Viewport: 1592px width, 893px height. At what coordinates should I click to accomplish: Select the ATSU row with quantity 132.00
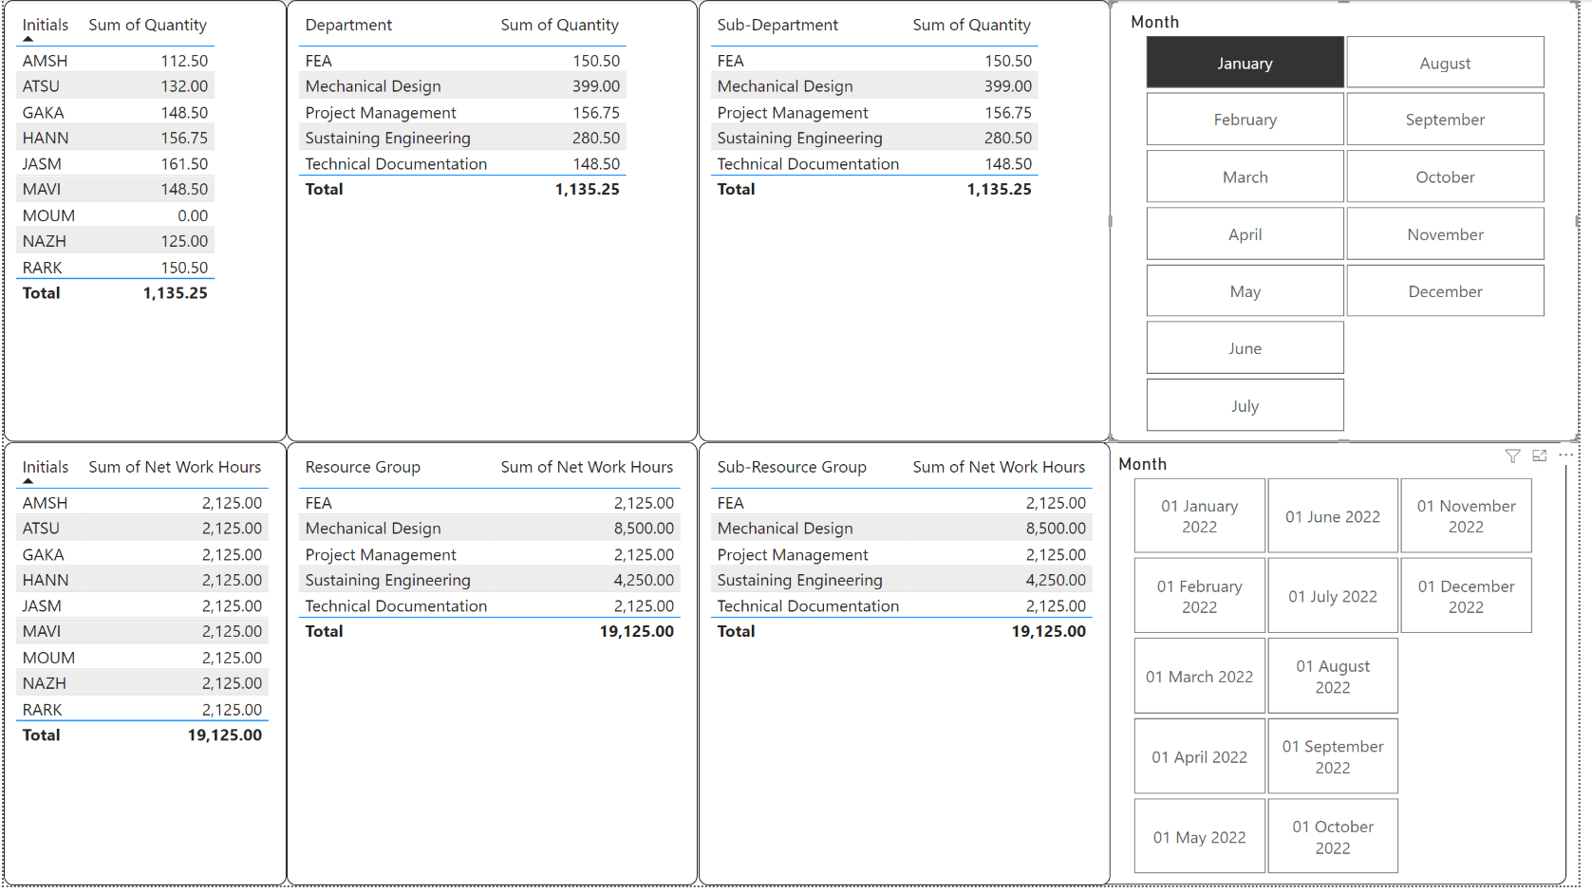(x=115, y=86)
